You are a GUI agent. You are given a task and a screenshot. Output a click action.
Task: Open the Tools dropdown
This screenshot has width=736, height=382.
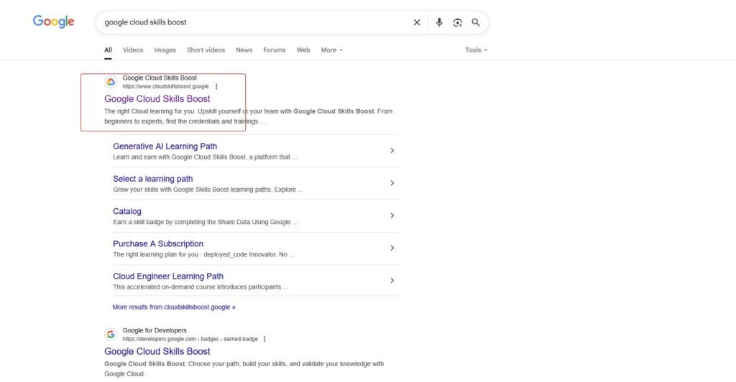coord(476,50)
